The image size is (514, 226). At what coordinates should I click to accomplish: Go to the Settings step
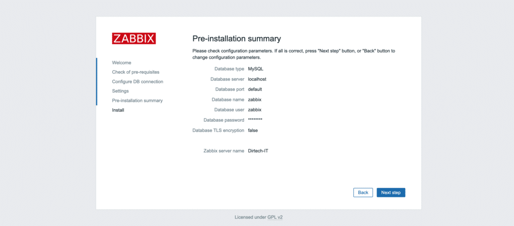[x=120, y=91]
